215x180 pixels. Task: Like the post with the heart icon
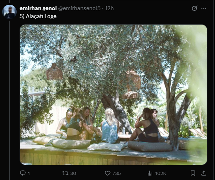pos(108,173)
